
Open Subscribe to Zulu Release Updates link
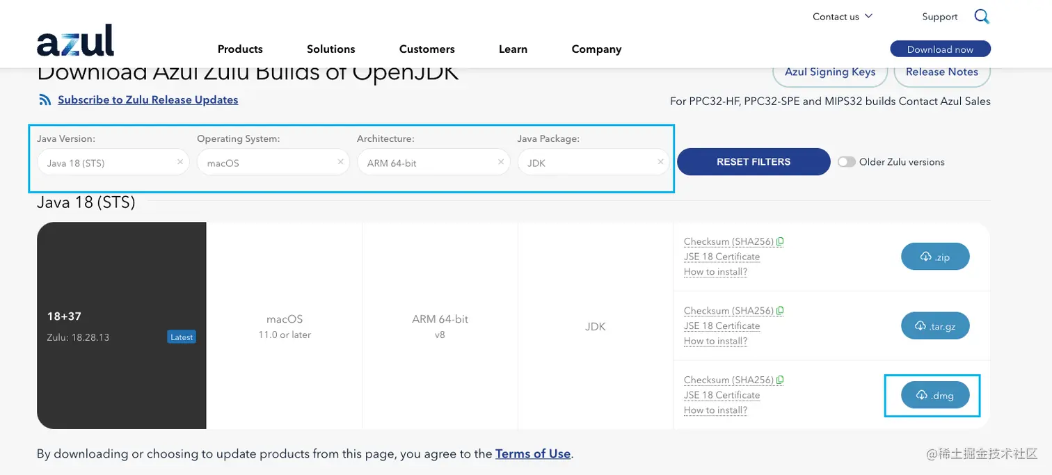[x=148, y=100]
